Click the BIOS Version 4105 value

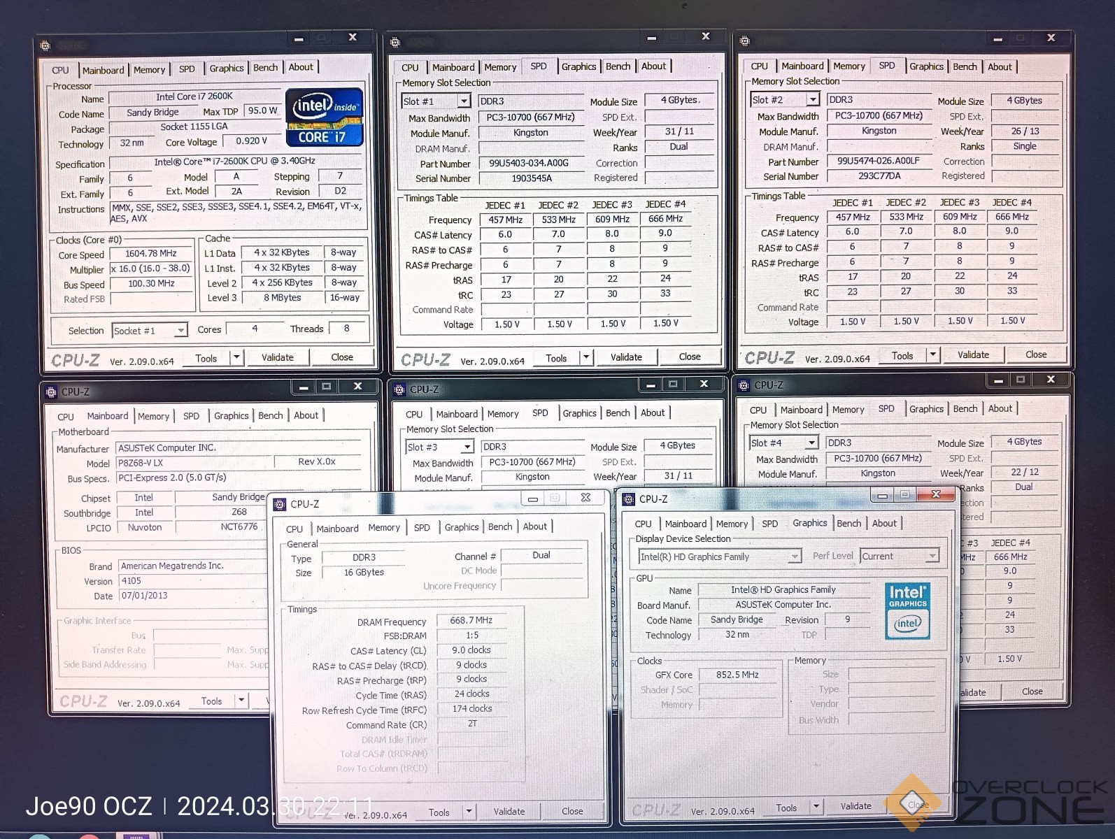pyautogui.click(x=192, y=580)
